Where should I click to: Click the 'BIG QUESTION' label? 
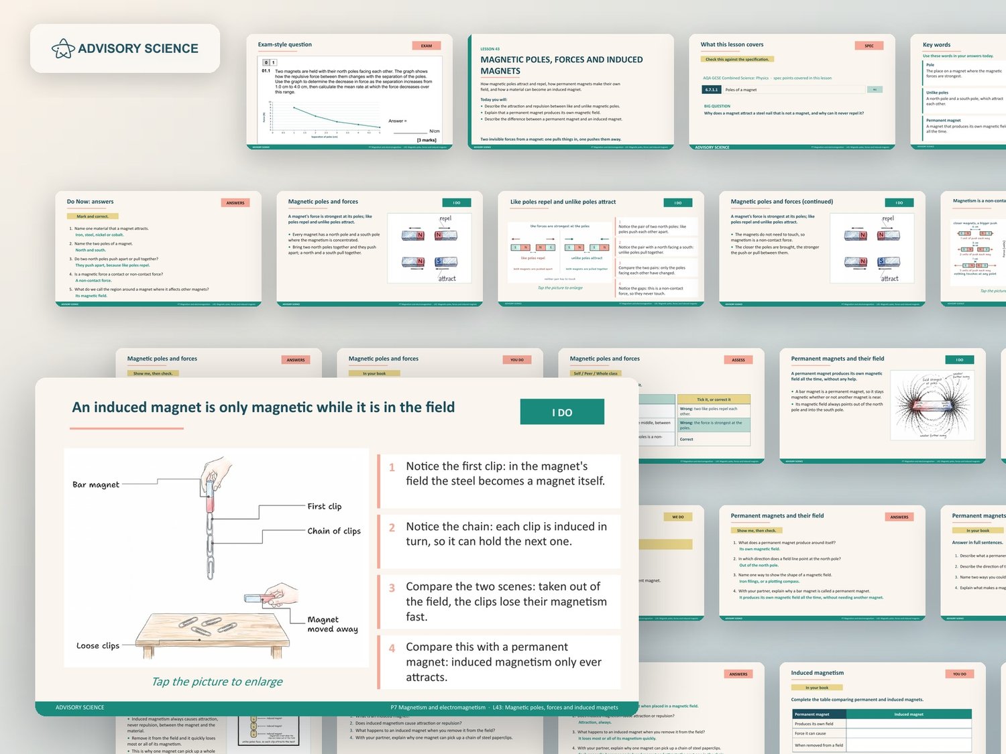(x=717, y=106)
